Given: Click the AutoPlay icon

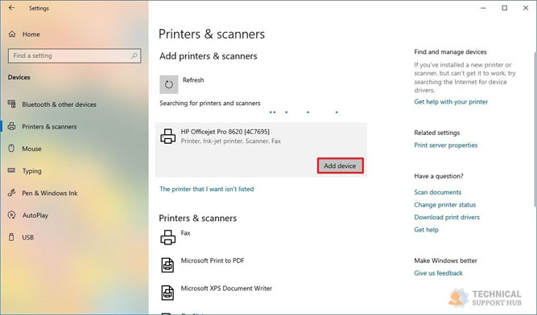Looking at the screenshot, I should click(11, 215).
